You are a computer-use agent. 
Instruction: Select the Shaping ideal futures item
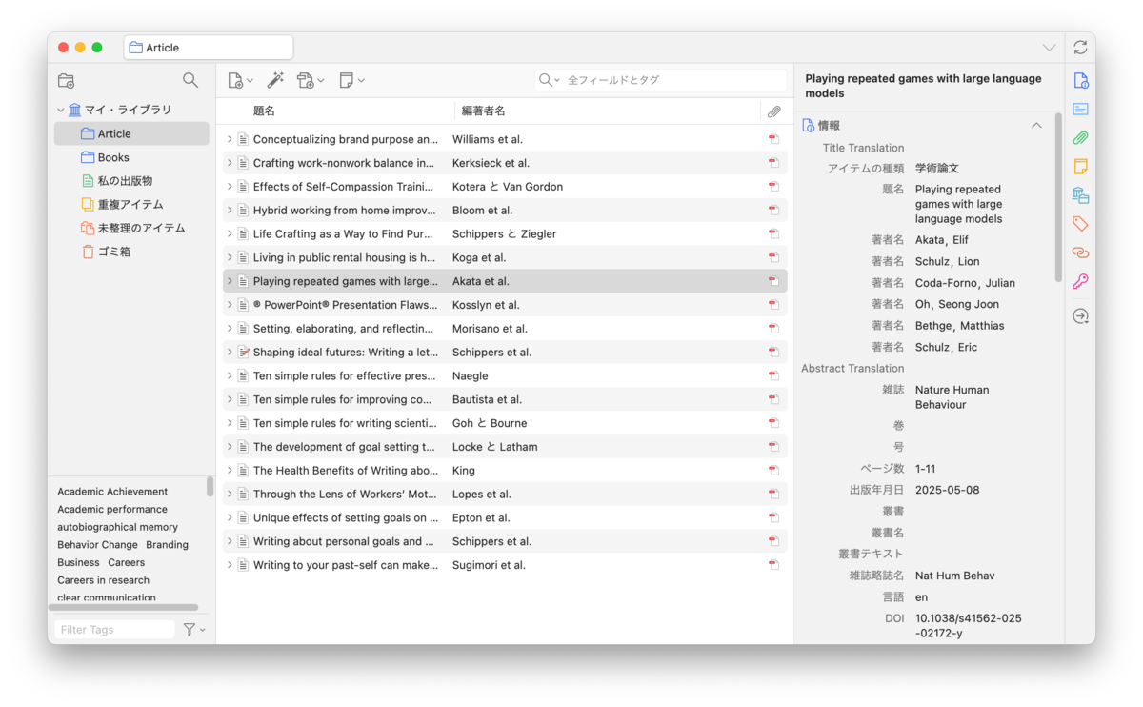(505, 352)
